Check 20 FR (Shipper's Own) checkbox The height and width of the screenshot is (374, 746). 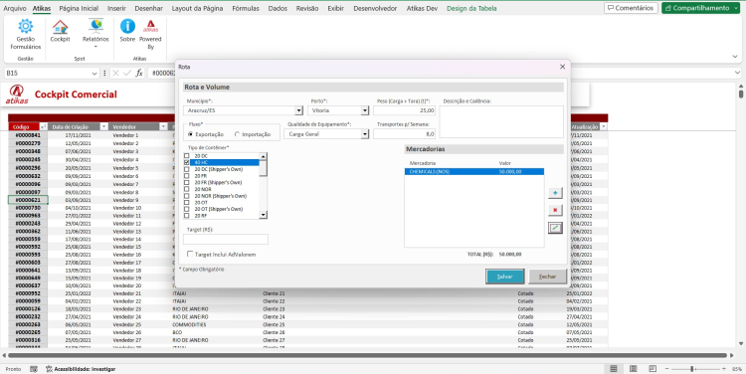187,183
